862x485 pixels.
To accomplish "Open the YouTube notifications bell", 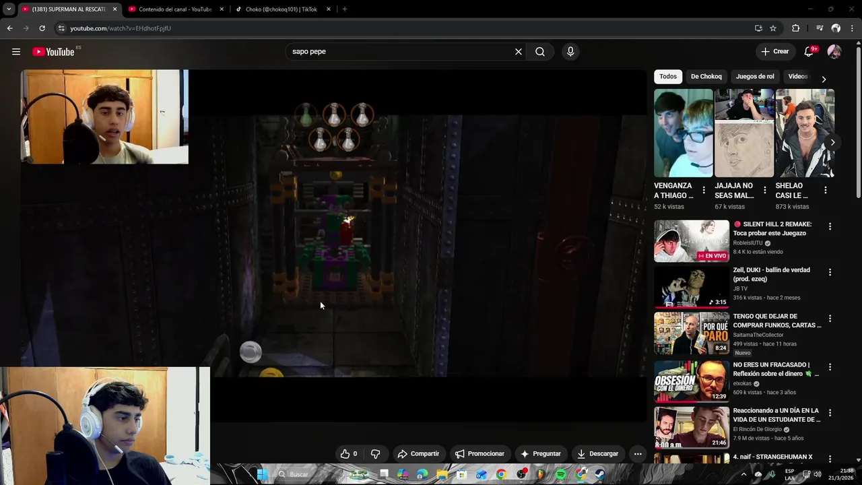I will 809,52.
